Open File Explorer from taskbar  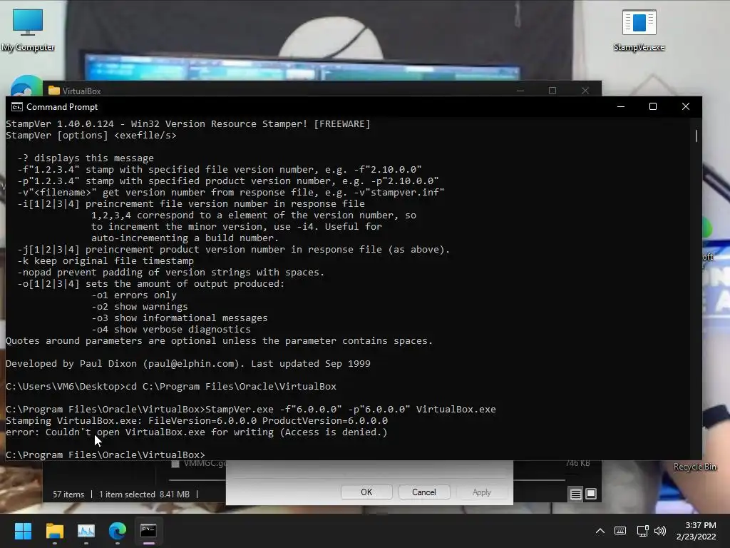coord(54,530)
